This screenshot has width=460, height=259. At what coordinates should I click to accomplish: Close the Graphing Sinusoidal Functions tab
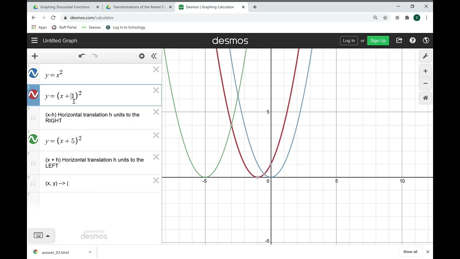(x=97, y=7)
